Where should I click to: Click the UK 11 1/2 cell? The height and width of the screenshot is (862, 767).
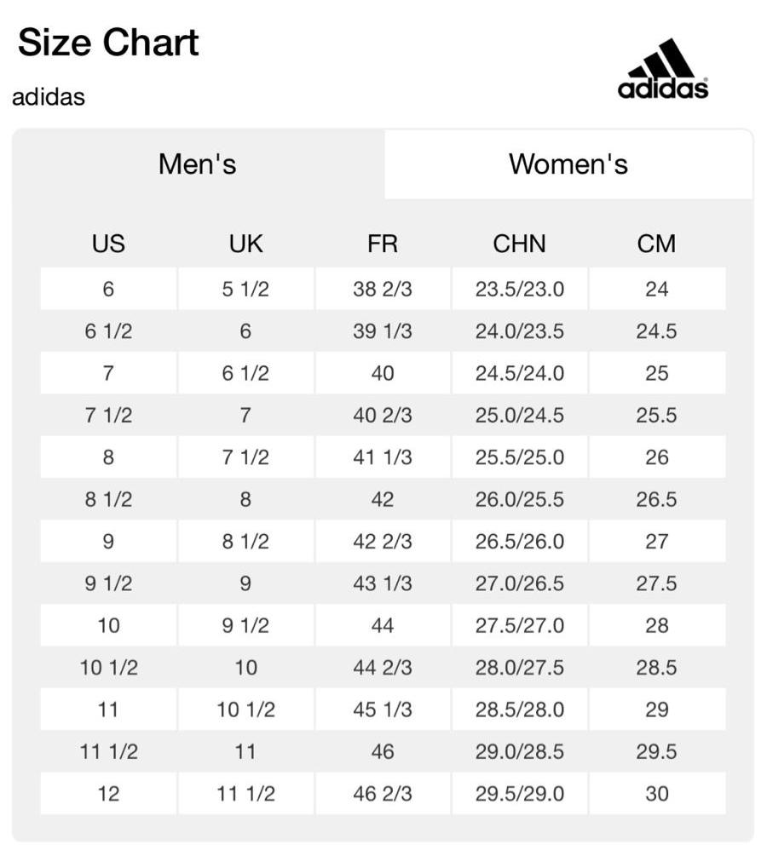coord(245,794)
